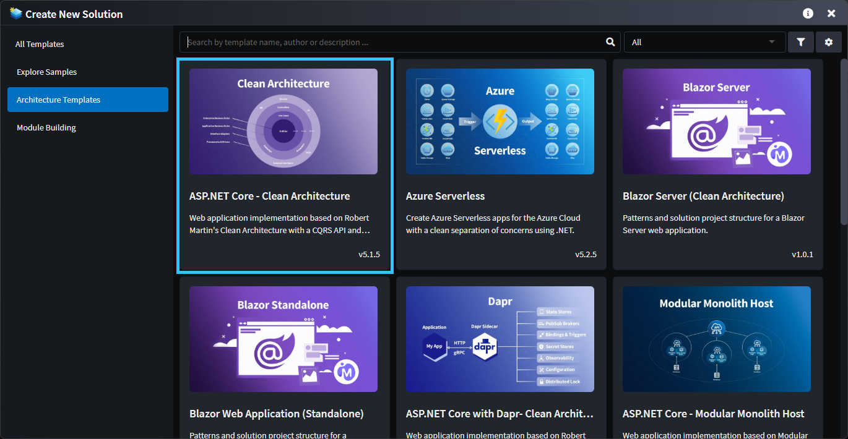Select Blazor Server thumbnail image
The image size is (848, 439).
click(x=717, y=121)
